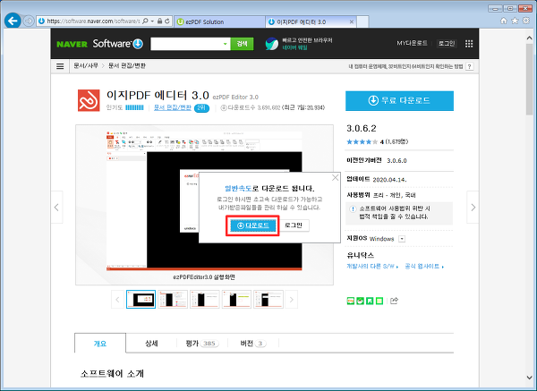Viewport: 537px width, 391px height.
Task: Click the question mark help icon
Action: click(470, 66)
